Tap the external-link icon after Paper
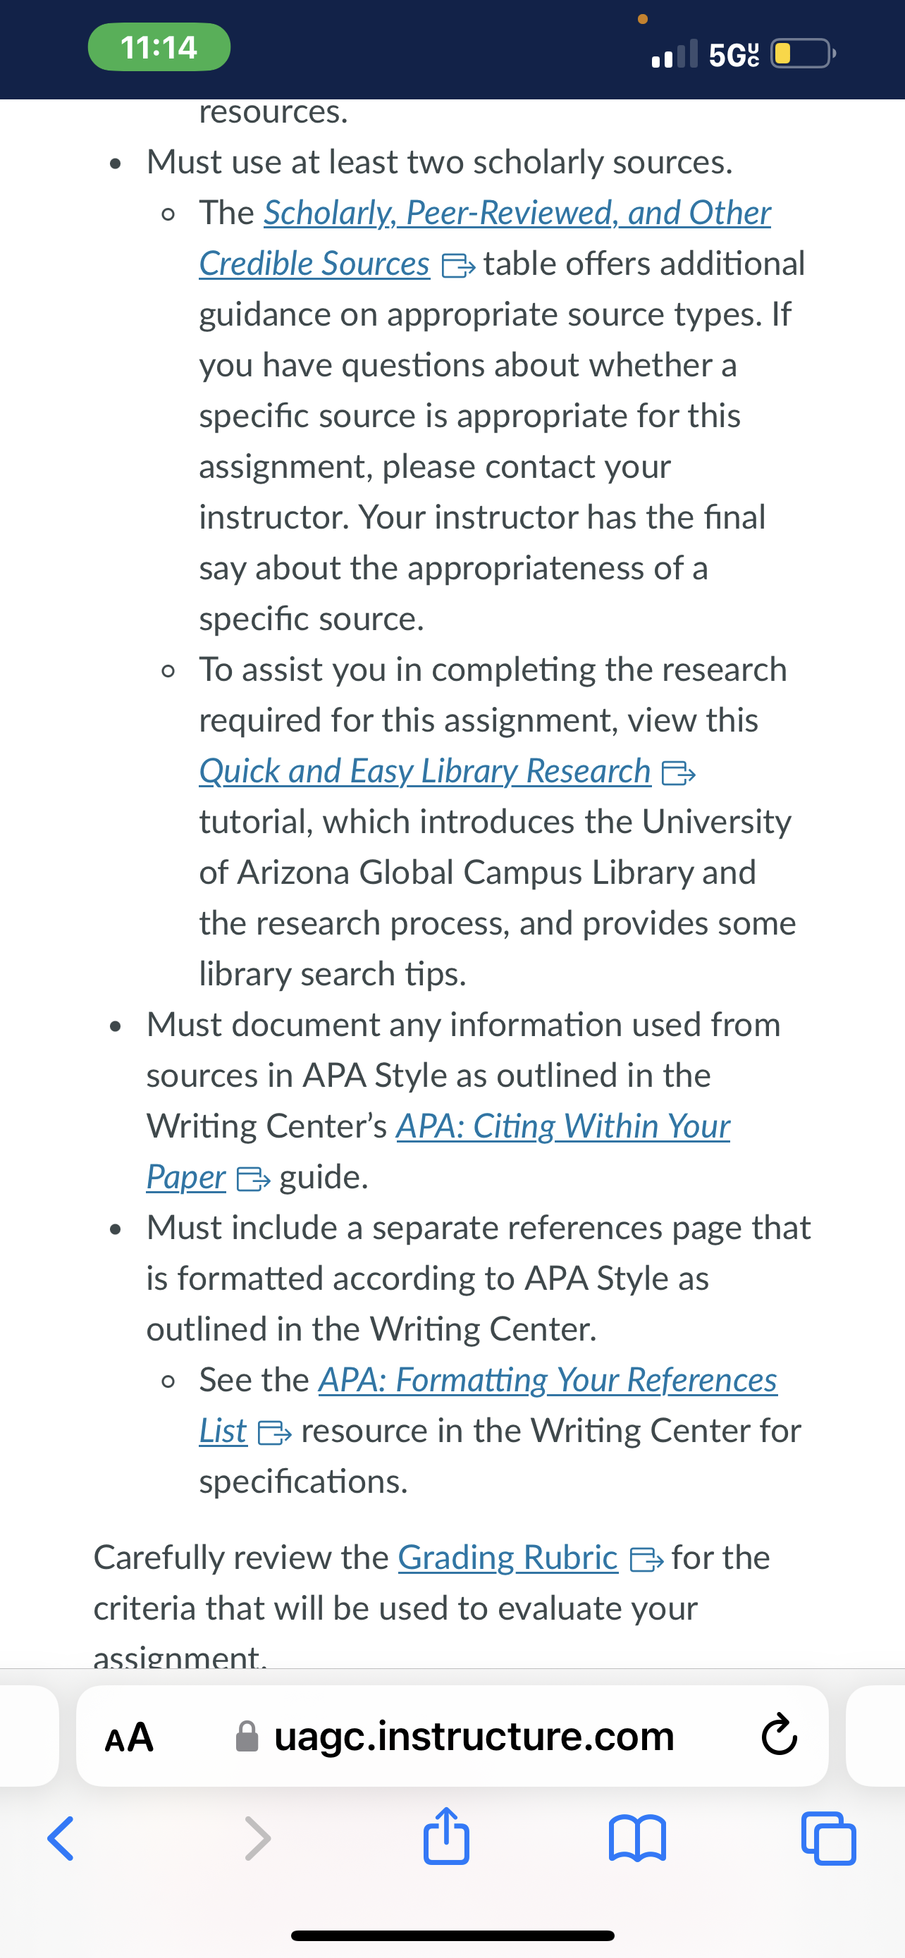Screen dimensions: 905x1958 (253, 1179)
